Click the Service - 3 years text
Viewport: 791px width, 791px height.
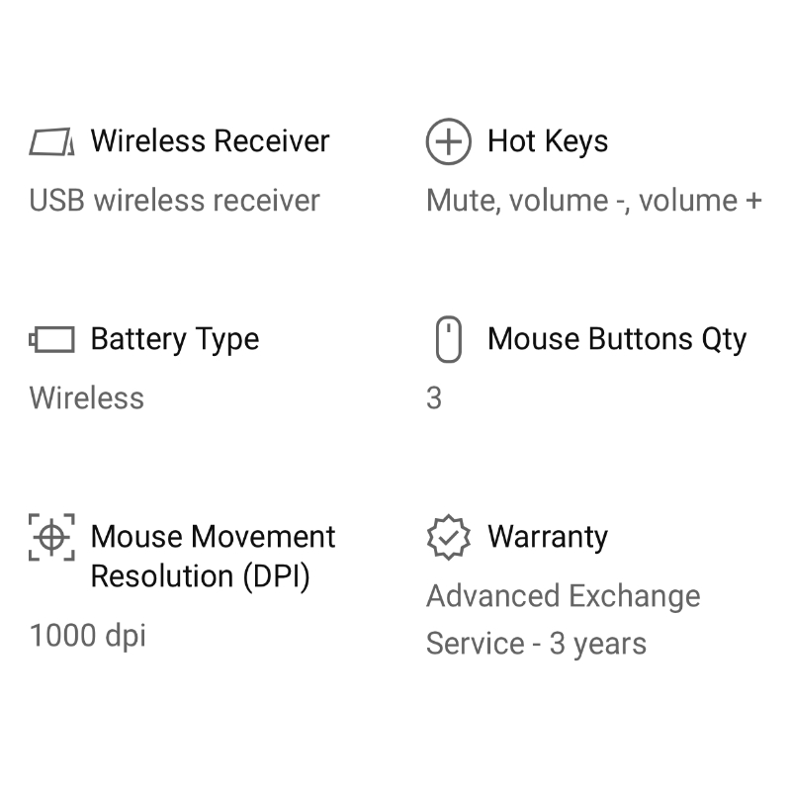[536, 644]
